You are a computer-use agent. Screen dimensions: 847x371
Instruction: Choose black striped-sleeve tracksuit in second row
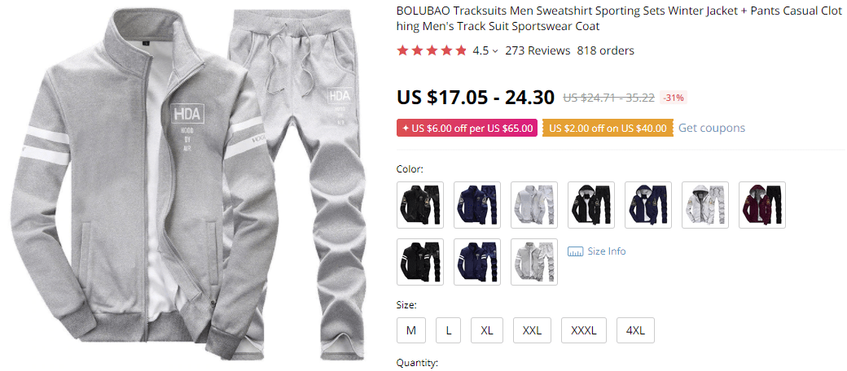420,261
